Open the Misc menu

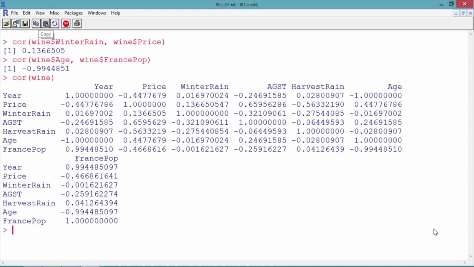click(x=54, y=13)
